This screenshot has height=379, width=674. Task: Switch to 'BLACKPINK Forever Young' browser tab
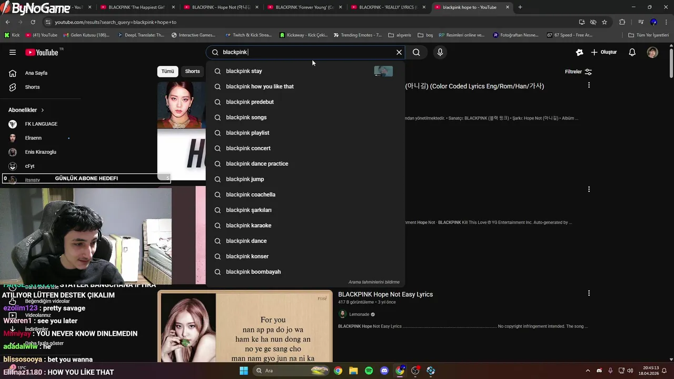click(x=303, y=7)
